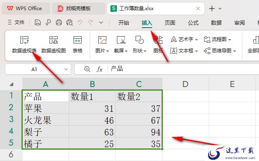Click the zoom magnifier in formula bar
This screenshot has height=161, width=259.
87,69
